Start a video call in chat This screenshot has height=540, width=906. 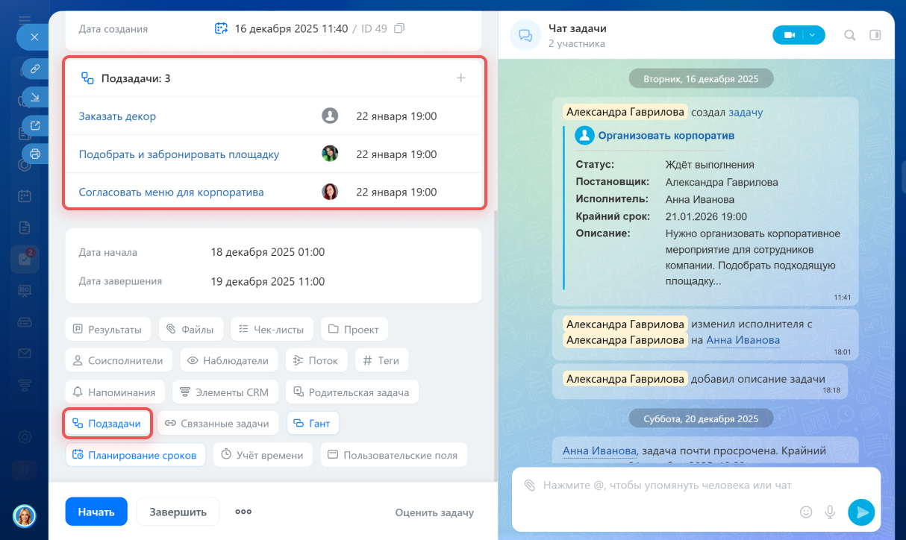[x=788, y=35]
